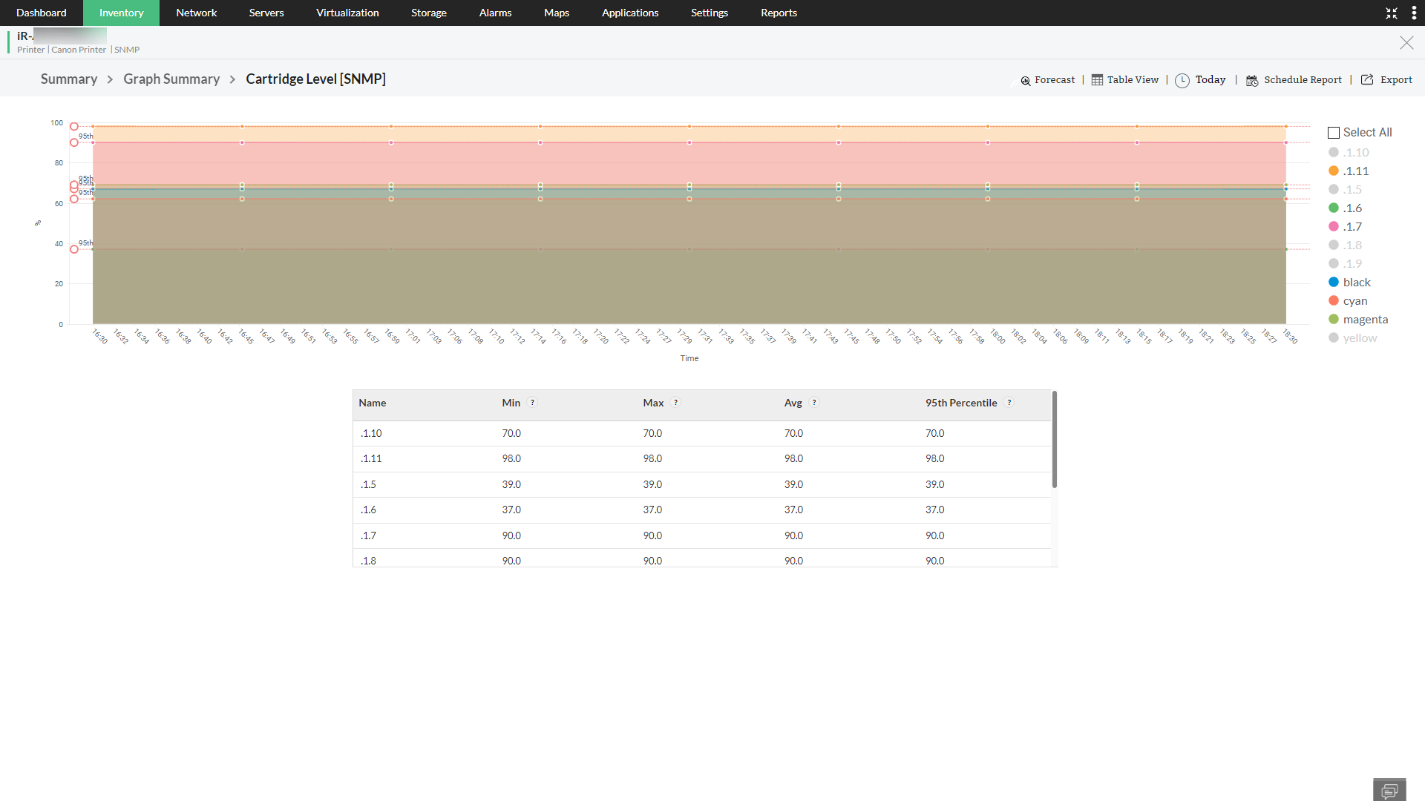The image size is (1425, 801).
Task: Show the yellow series in the graph
Action: pos(1359,337)
